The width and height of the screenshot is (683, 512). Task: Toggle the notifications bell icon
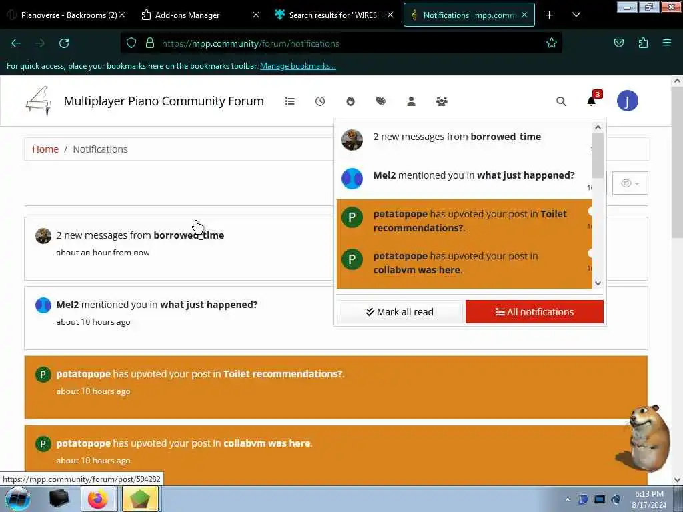pyautogui.click(x=591, y=101)
